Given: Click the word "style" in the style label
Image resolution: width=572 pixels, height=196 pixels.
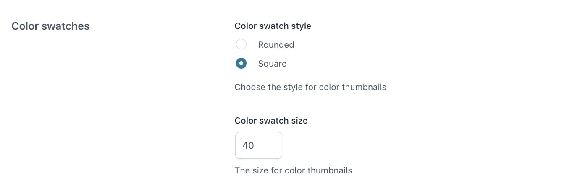Looking at the screenshot, I should [302, 26].
